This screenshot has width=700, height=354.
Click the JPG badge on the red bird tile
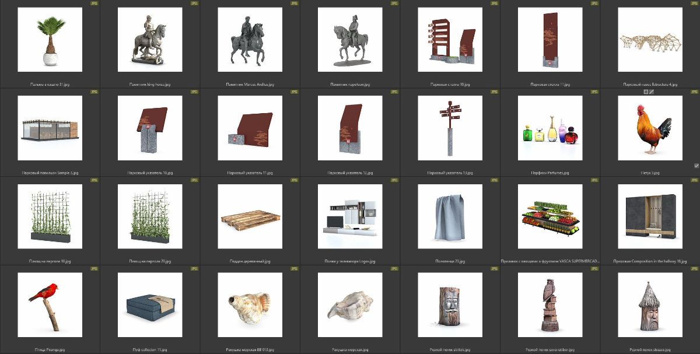click(x=94, y=269)
